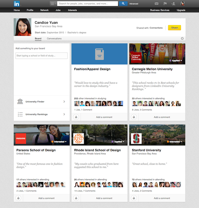Click the Upgrade link
The height and width of the screenshot is (208, 199).
point(181,10)
